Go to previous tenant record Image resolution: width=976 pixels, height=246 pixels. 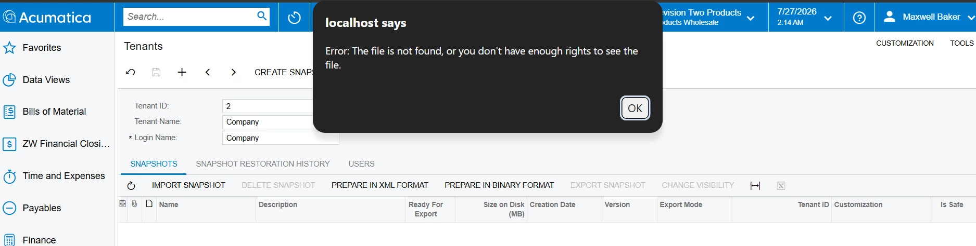208,72
